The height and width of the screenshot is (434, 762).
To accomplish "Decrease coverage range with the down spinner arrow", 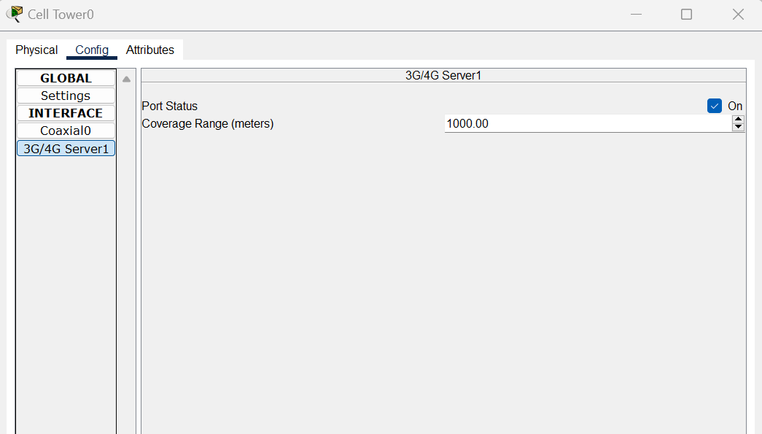I will pyautogui.click(x=738, y=128).
